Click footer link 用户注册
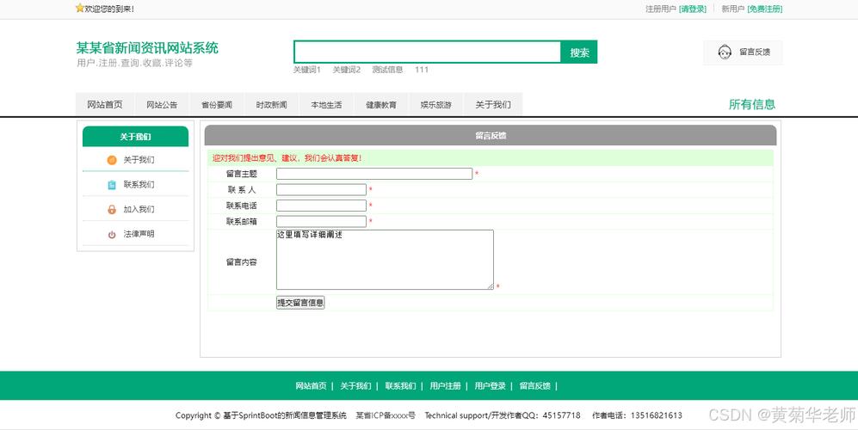This screenshot has height=430, width=858. click(446, 386)
